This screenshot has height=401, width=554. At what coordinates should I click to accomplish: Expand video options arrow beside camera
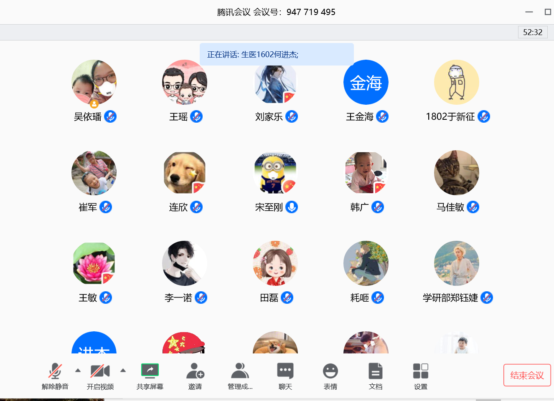(x=123, y=370)
